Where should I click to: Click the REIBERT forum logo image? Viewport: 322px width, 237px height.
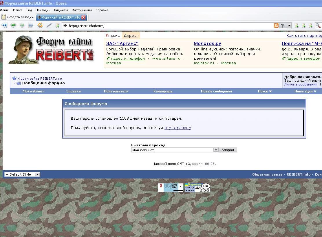pos(51,50)
